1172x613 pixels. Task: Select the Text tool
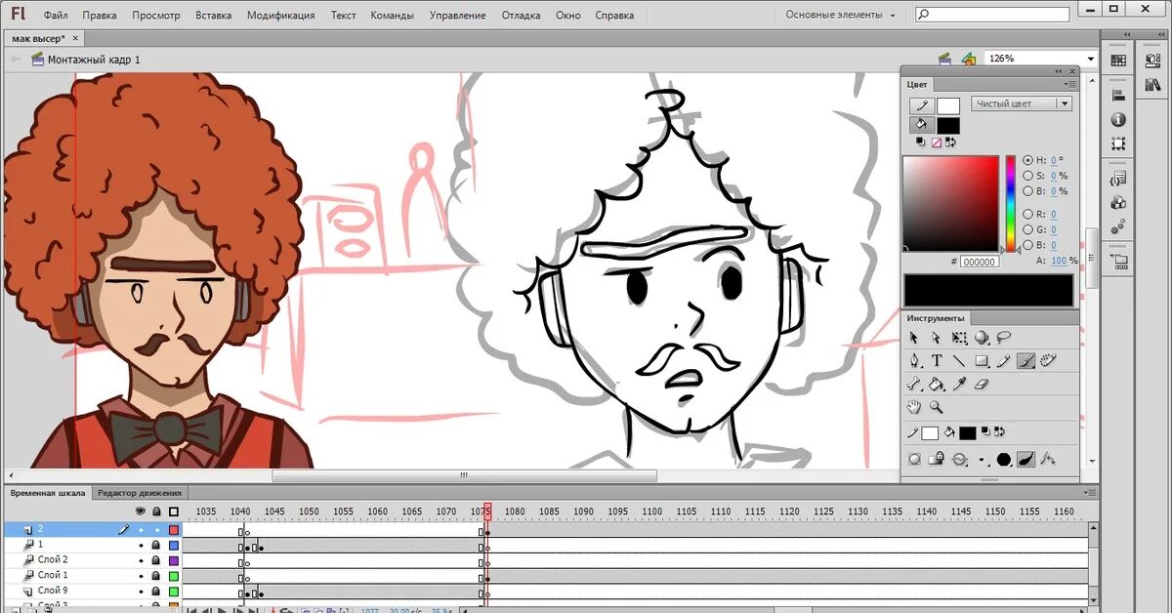click(x=937, y=360)
